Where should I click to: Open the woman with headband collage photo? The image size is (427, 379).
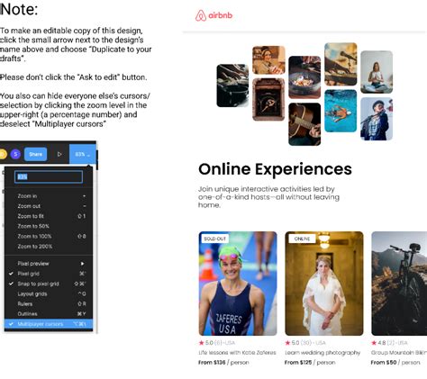coord(268,60)
